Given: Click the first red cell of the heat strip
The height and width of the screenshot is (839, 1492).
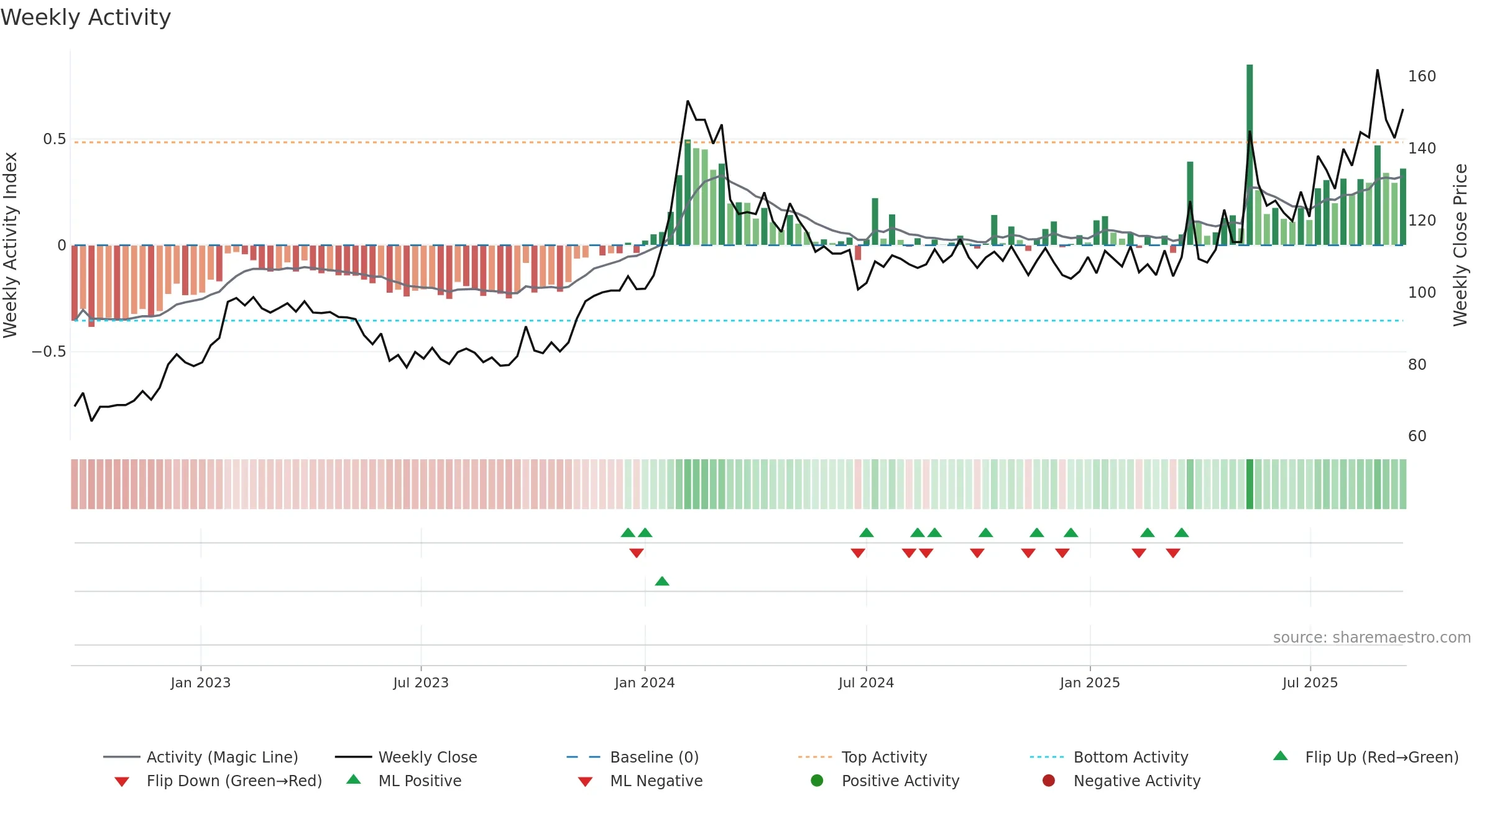Looking at the screenshot, I should click(75, 484).
